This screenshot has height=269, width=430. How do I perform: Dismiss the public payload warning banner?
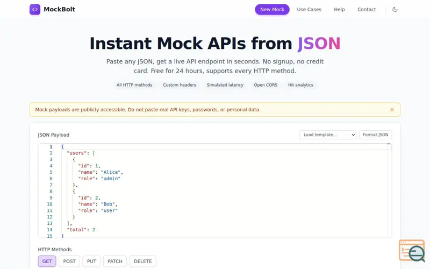pyautogui.click(x=392, y=110)
